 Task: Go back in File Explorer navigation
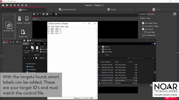pos(25,58)
